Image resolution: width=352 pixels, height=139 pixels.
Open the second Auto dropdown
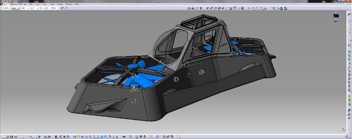(16, 8)
